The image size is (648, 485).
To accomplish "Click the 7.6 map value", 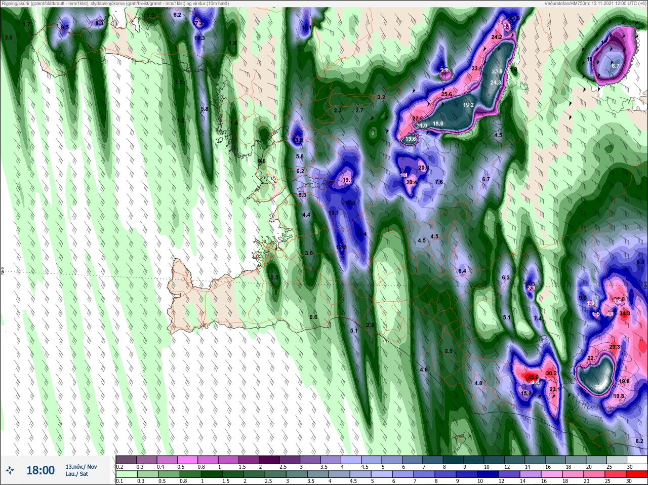I will click(x=439, y=182).
